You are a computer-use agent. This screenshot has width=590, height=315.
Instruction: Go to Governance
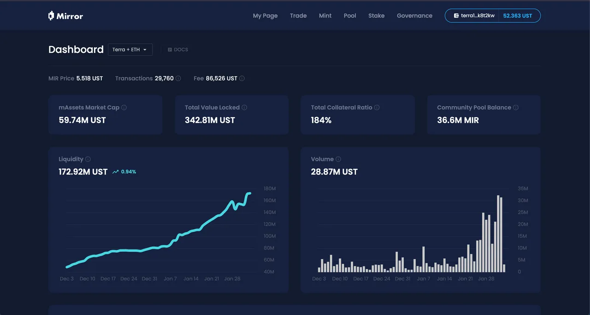(414, 16)
